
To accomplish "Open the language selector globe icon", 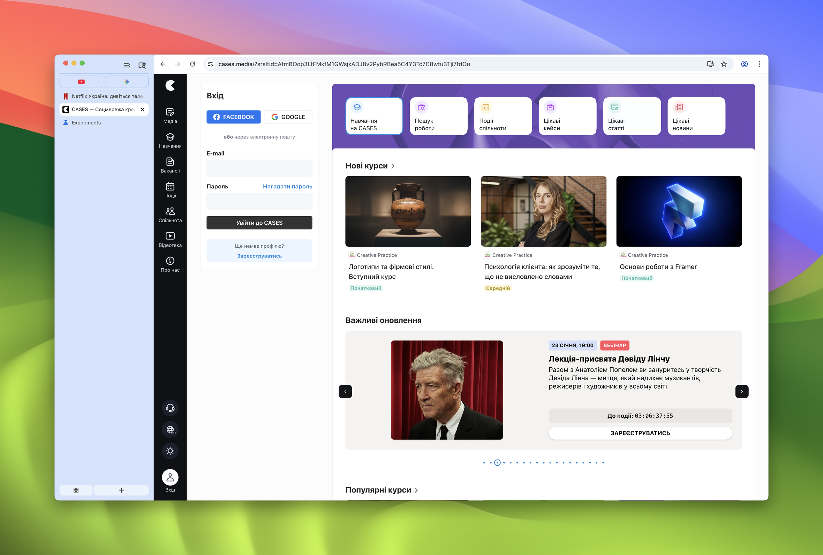I will tap(170, 429).
